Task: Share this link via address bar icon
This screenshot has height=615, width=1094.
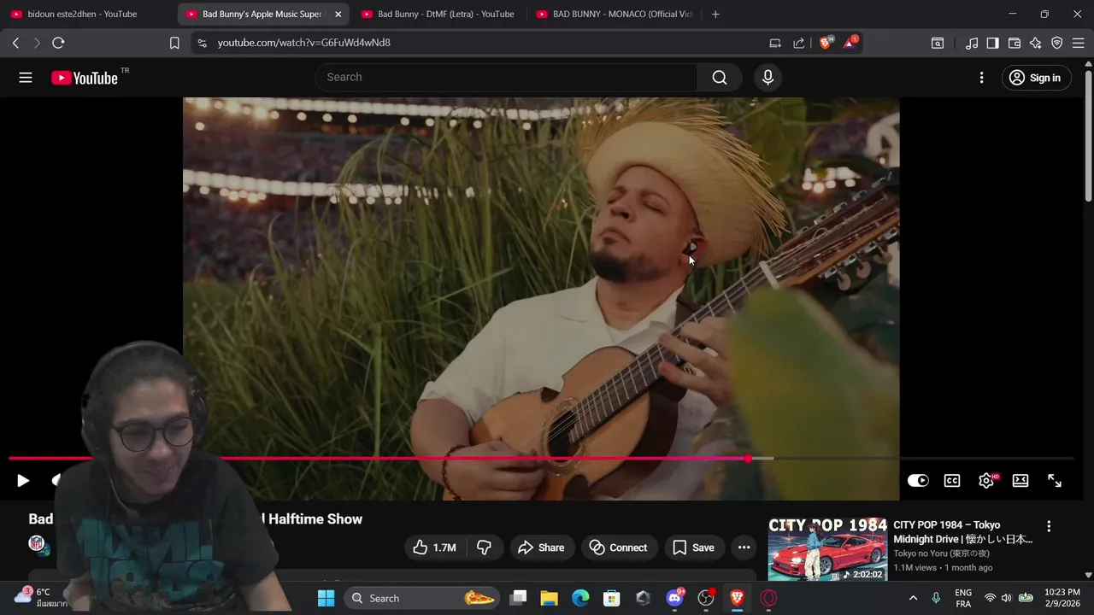Action: click(799, 43)
